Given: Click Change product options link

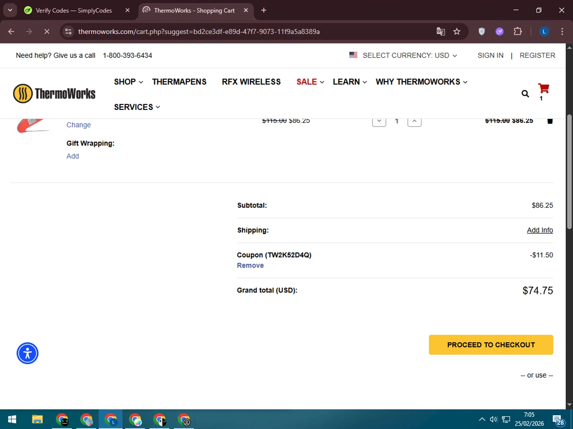Looking at the screenshot, I should tap(79, 125).
